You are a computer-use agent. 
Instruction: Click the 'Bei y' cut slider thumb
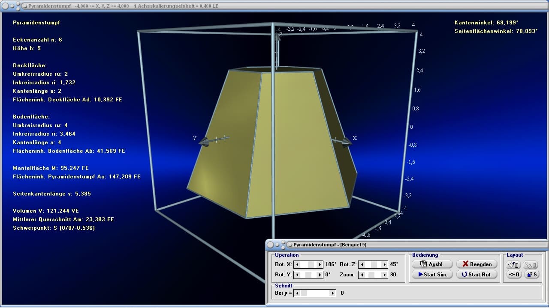click(304, 293)
